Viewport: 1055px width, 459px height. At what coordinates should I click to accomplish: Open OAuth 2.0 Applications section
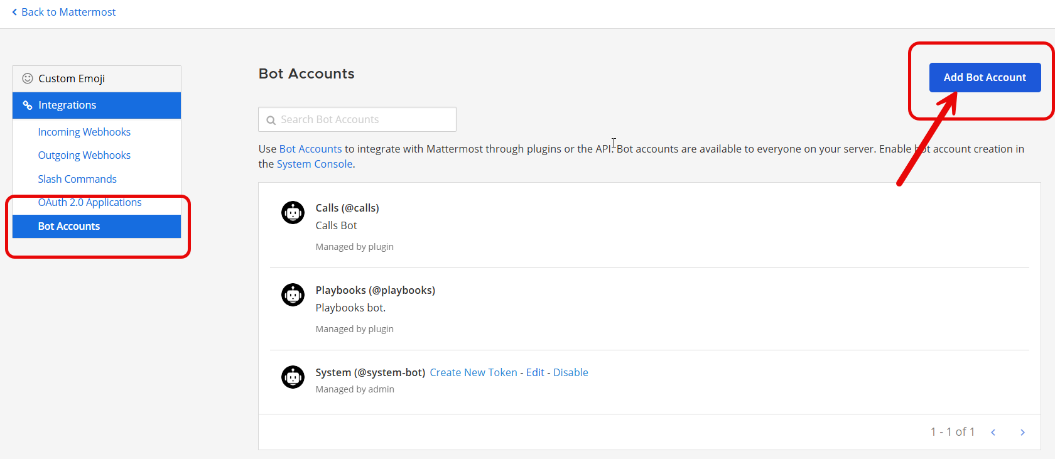90,202
